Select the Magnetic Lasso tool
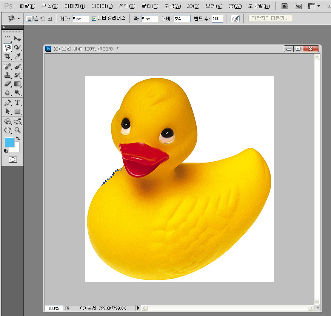The width and height of the screenshot is (331, 316). click(x=8, y=48)
